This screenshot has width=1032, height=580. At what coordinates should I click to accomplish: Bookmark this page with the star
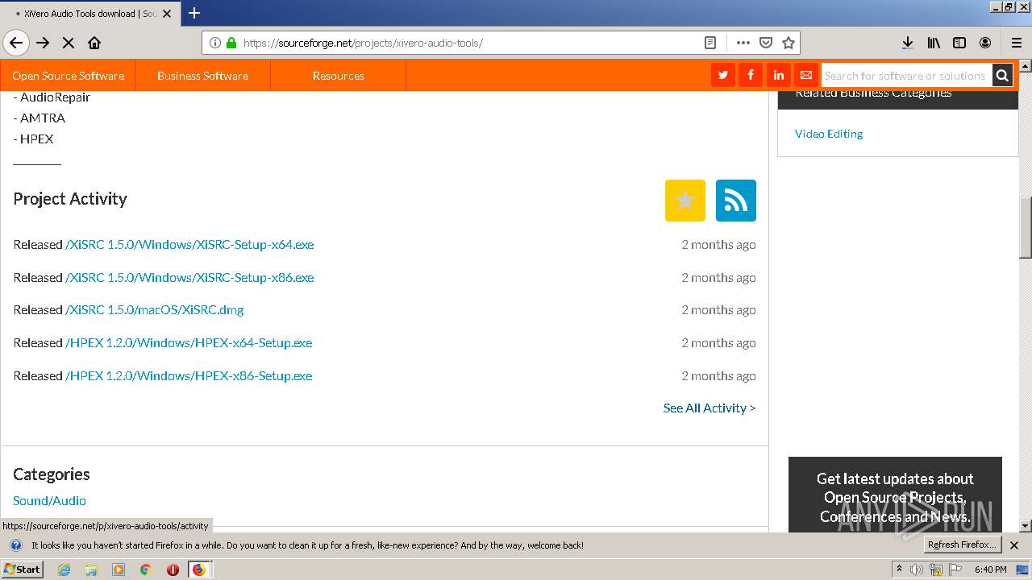pyautogui.click(x=789, y=43)
